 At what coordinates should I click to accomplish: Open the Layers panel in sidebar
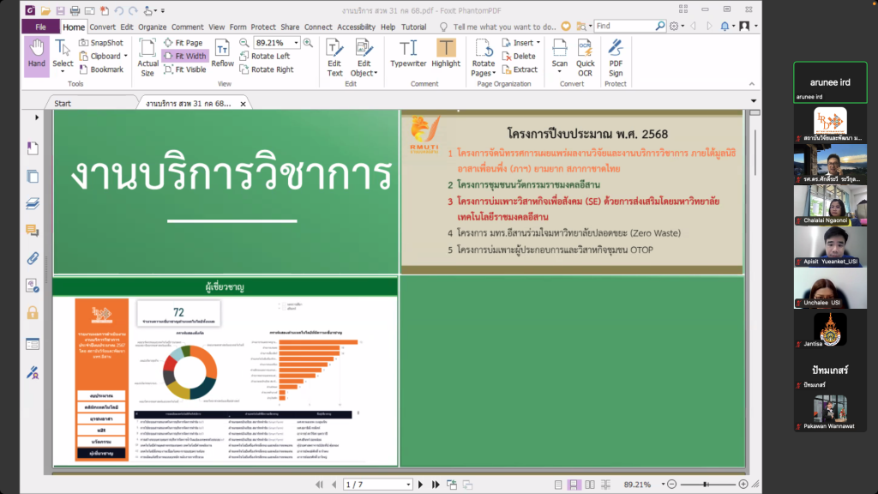click(33, 204)
